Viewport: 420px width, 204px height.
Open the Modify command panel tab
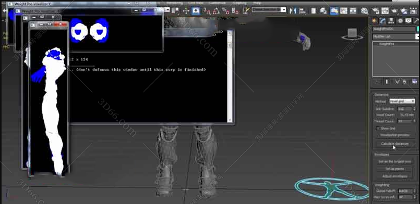[x=383, y=21]
